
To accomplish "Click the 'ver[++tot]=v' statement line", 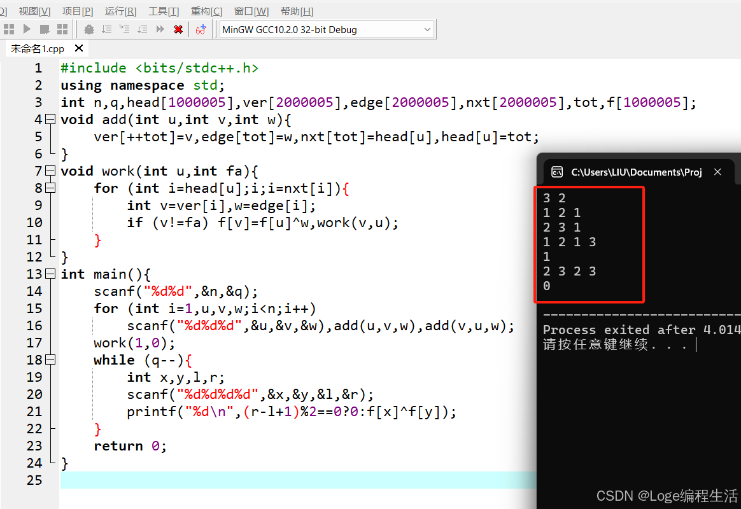I will pyautogui.click(x=316, y=137).
